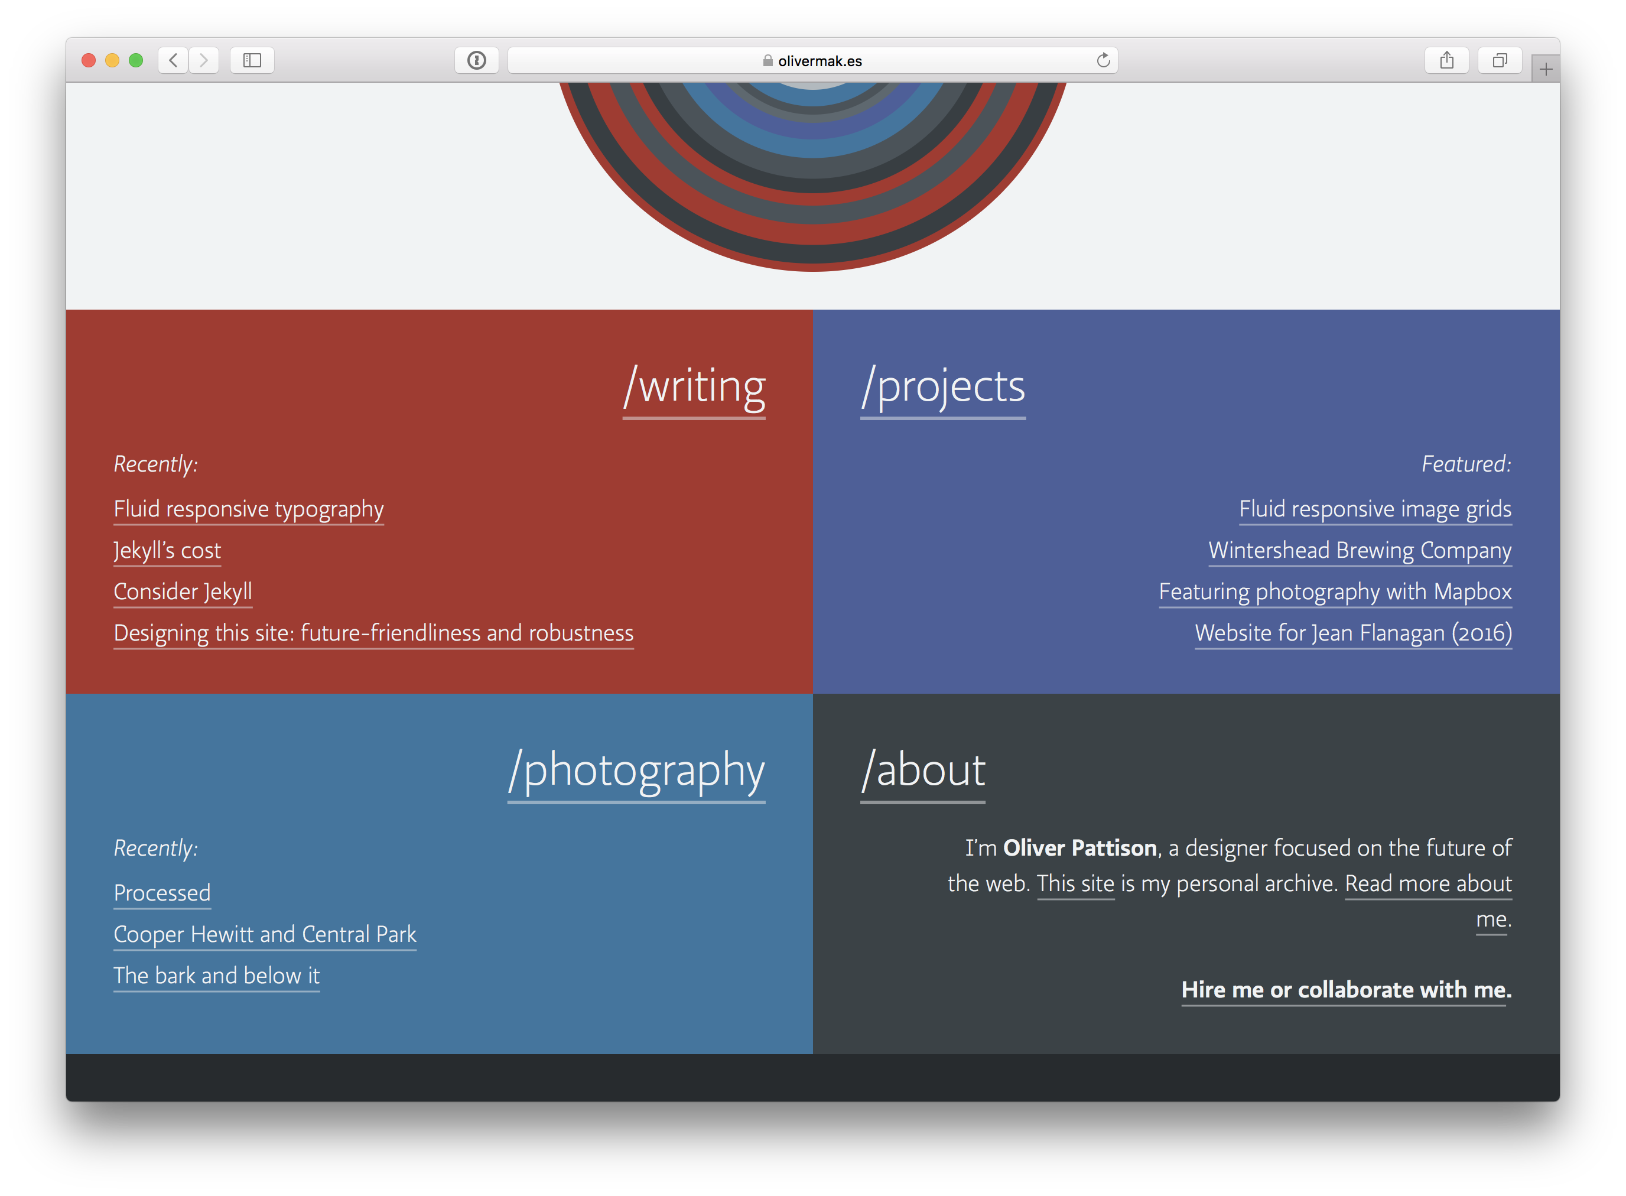
Task: Go to the /photography section
Action: click(636, 771)
